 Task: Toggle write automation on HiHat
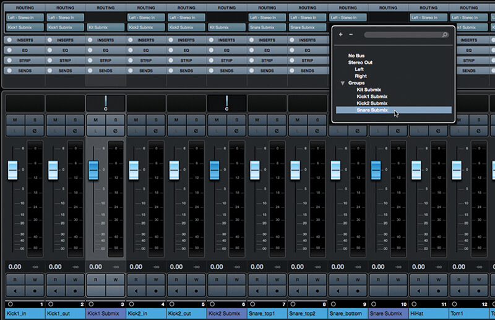click(439, 280)
